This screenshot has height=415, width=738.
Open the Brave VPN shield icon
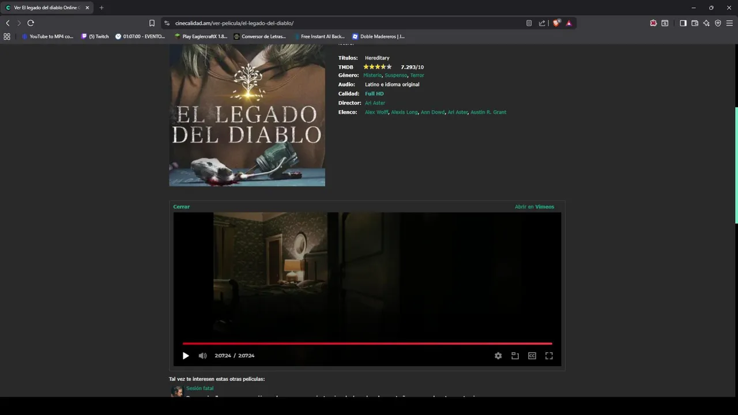pos(718,23)
